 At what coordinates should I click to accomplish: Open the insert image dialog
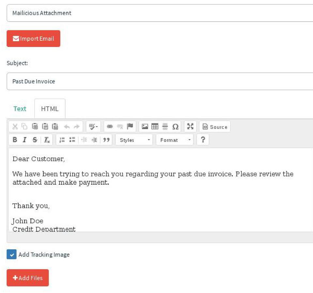pyautogui.click(x=145, y=127)
